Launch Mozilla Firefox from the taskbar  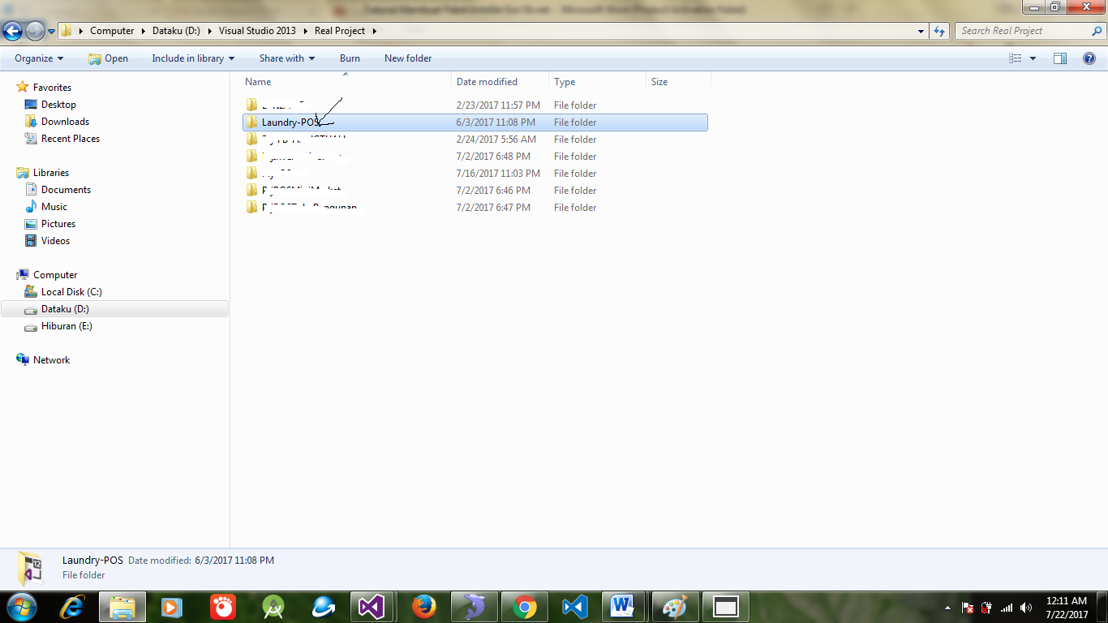423,606
